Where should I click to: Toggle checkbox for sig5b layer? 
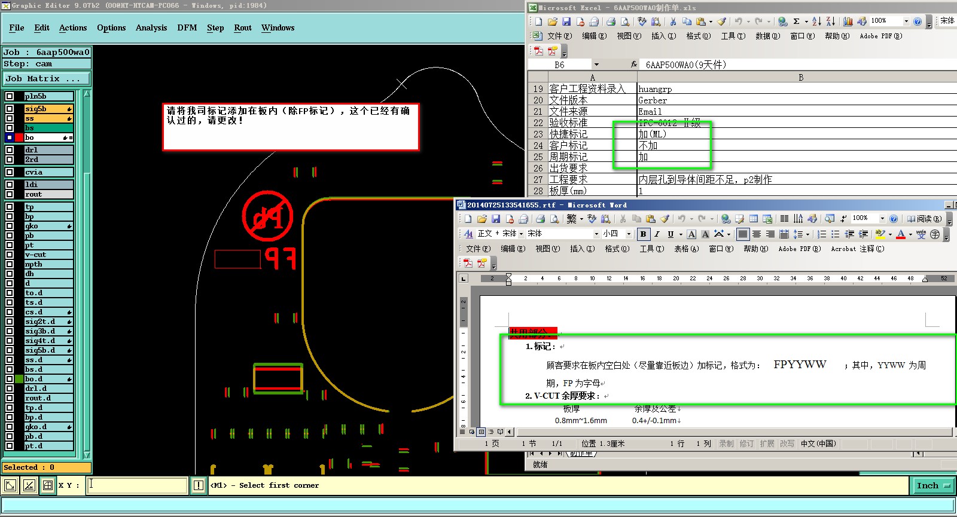10,109
